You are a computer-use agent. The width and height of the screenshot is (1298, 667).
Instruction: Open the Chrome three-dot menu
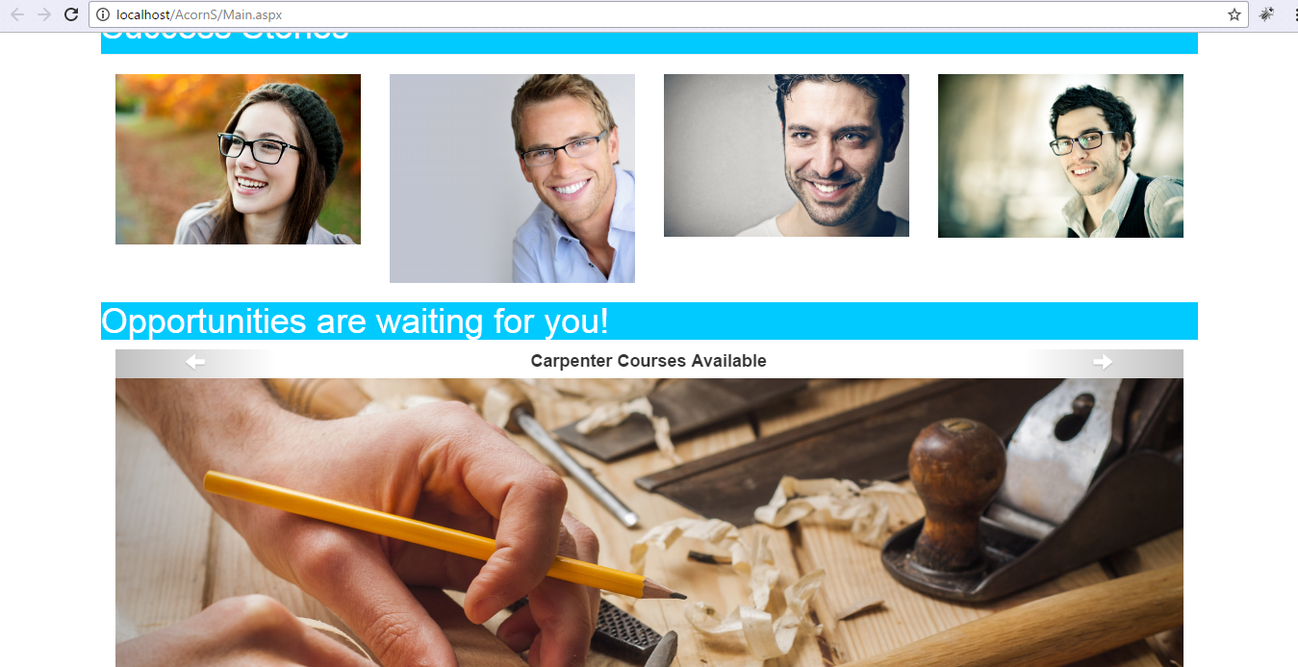pyautogui.click(x=1290, y=14)
